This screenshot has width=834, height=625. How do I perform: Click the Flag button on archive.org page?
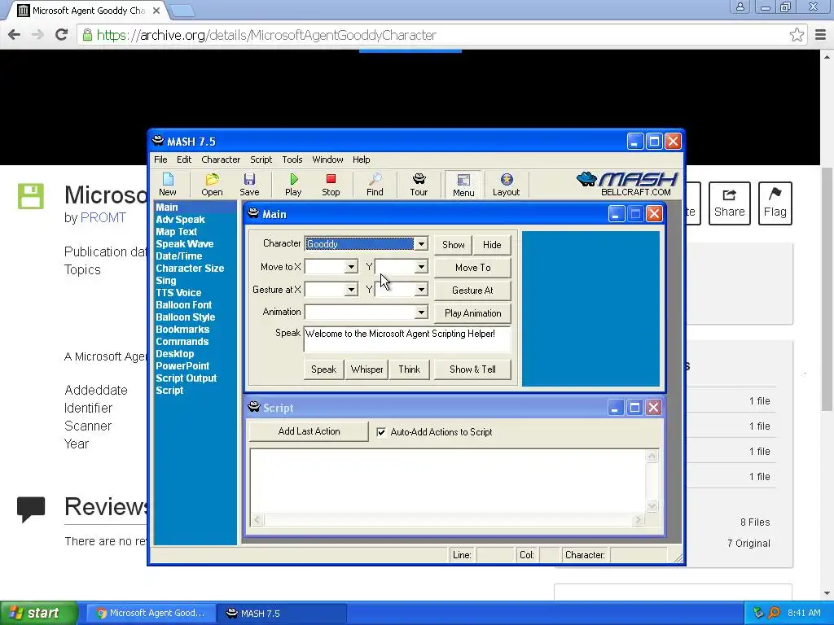tap(775, 203)
